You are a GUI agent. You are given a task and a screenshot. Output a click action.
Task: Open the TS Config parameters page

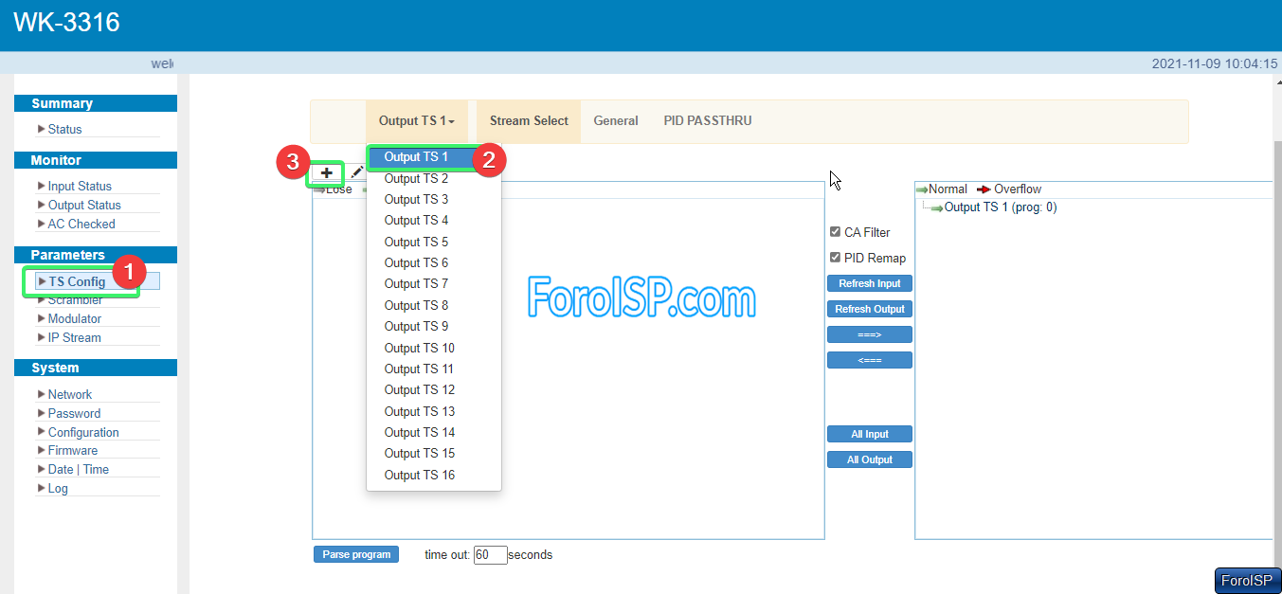pos(77,281)
